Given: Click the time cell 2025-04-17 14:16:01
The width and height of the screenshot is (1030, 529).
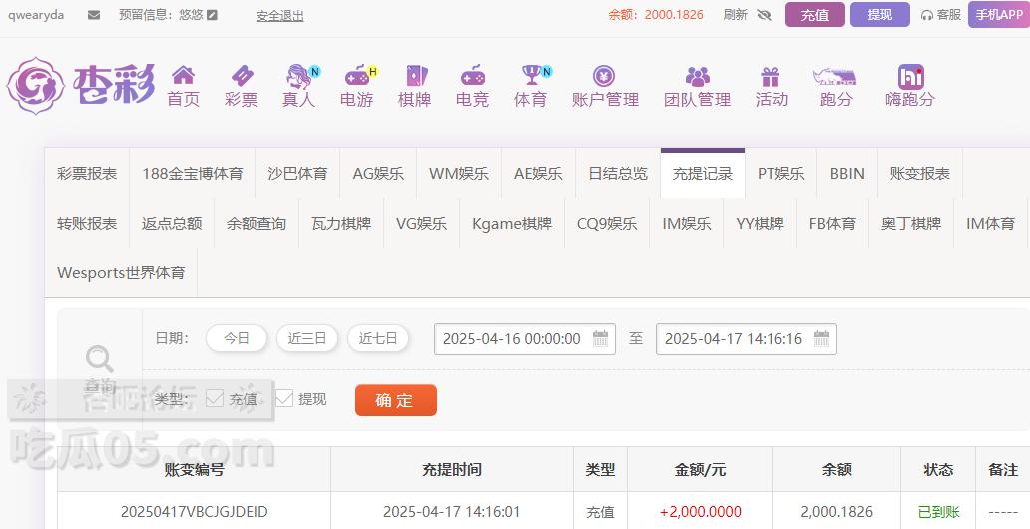Looking at the screenshot, I should (x=452, y=511).
